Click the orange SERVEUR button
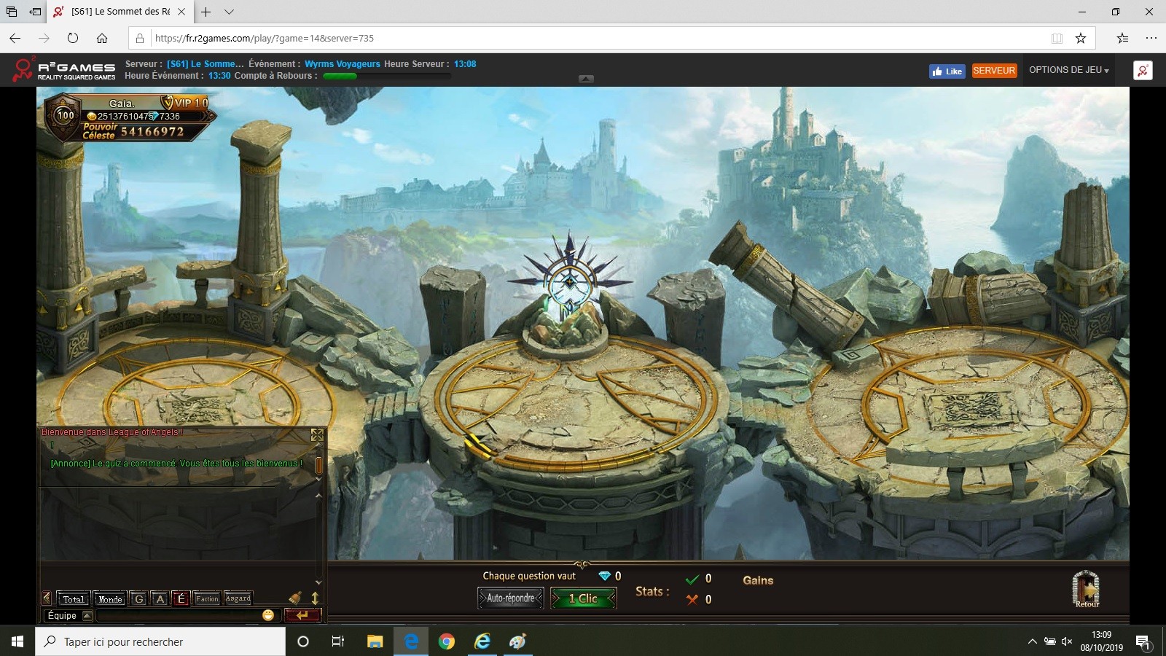Image resolution: width=1166 pixels, height=656 pixels. (x=994, y=71)
